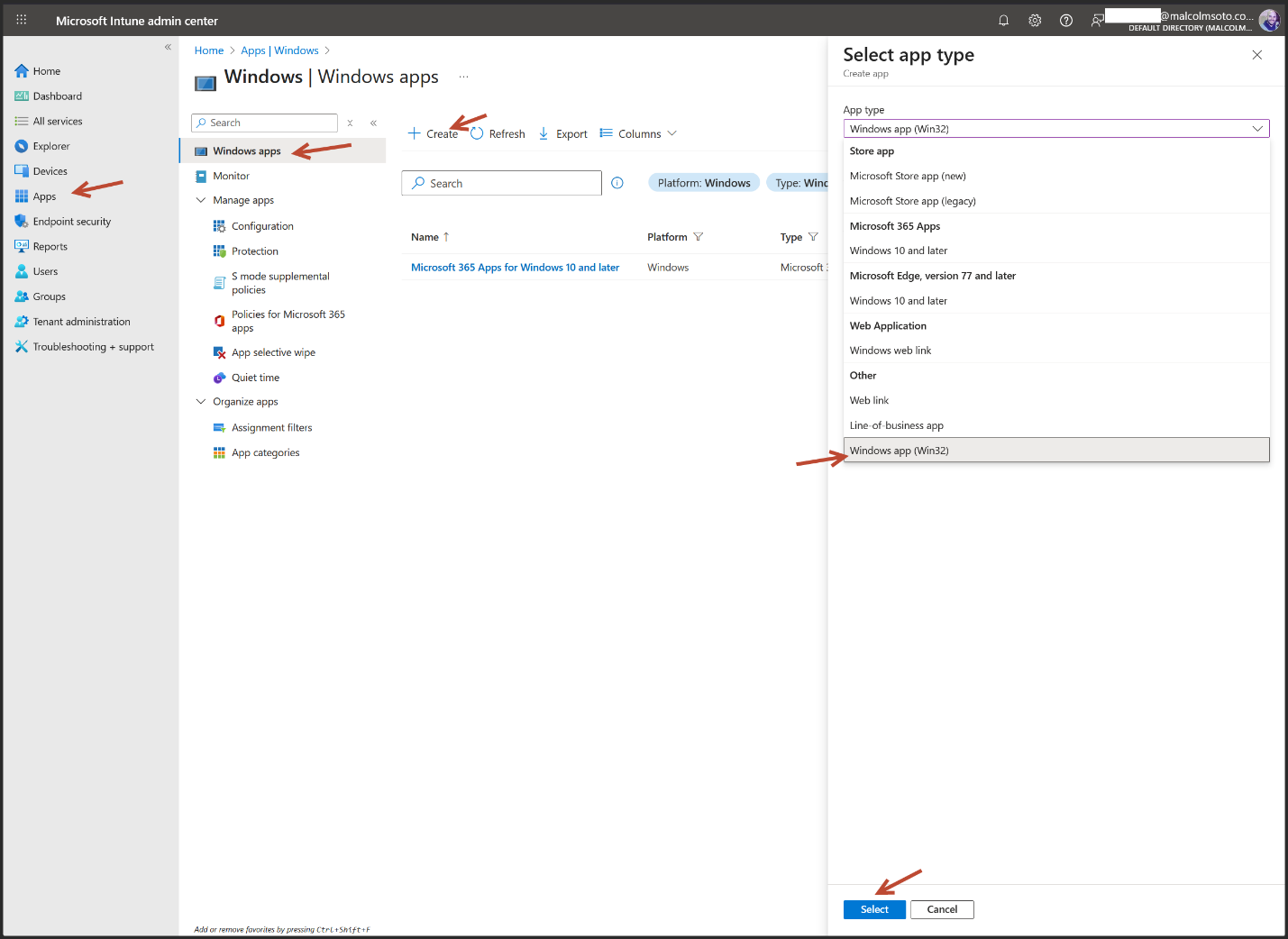
Task: Open Microsoft 365 Apps for Windows link
Action: coord(515,268)
